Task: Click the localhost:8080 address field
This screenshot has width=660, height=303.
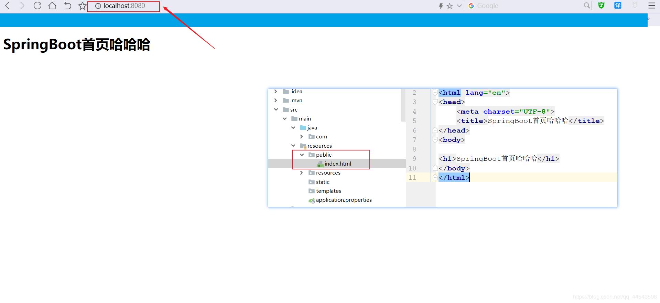Action: click(x=123, y=6)
